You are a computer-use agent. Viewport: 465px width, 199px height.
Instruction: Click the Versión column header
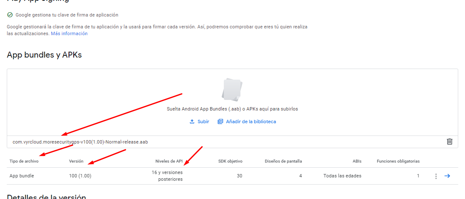(76, 161)
